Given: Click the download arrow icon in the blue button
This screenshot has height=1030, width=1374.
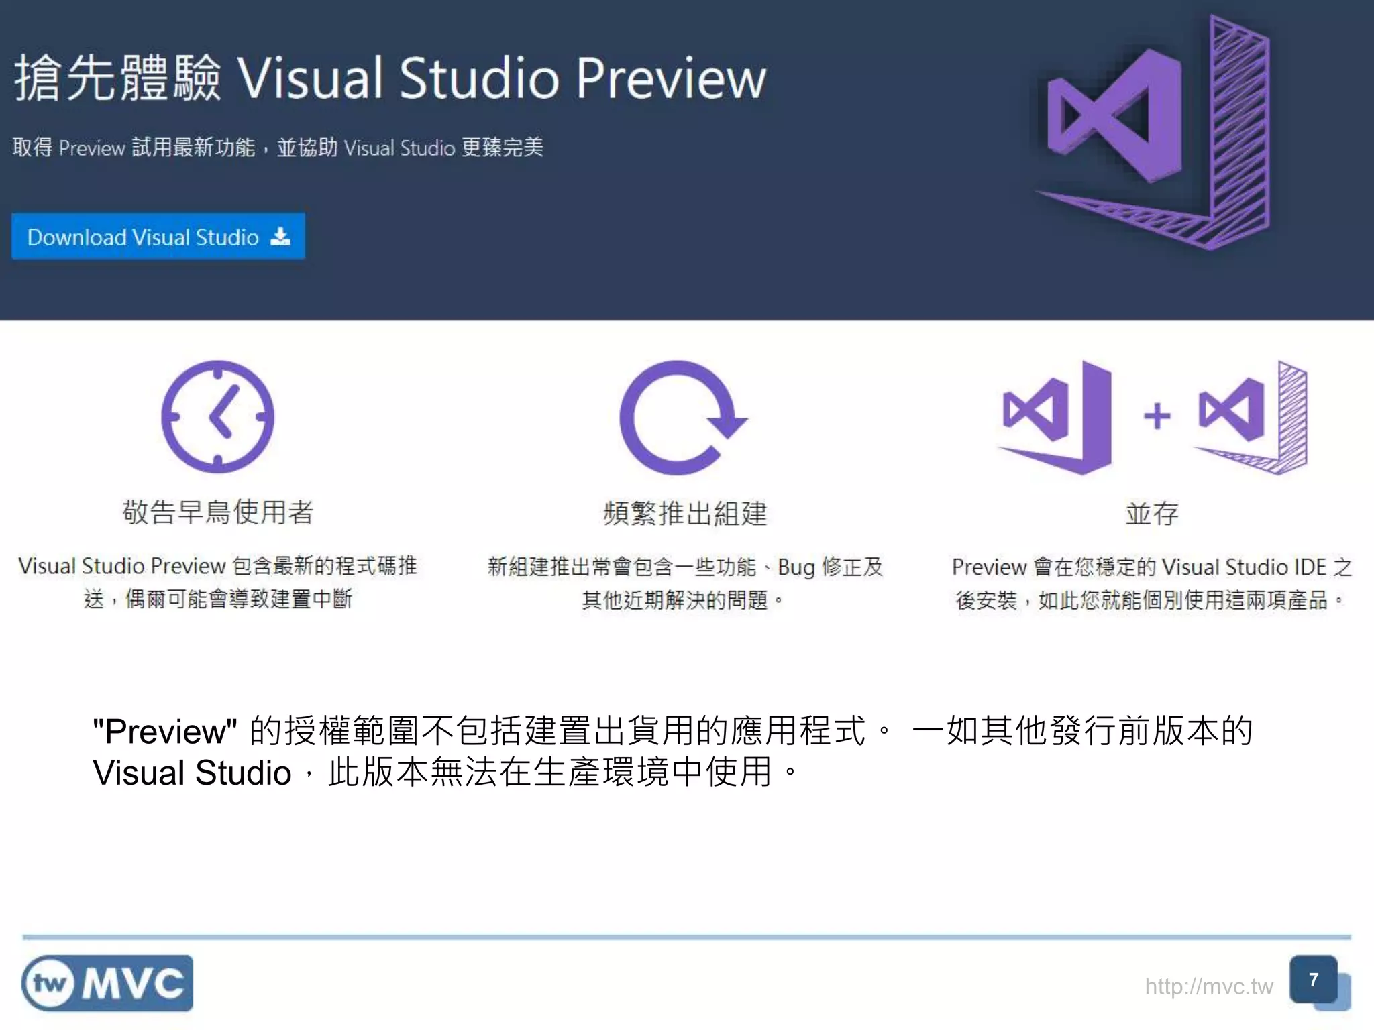Looking at the screenshot, I should point(280,236).
